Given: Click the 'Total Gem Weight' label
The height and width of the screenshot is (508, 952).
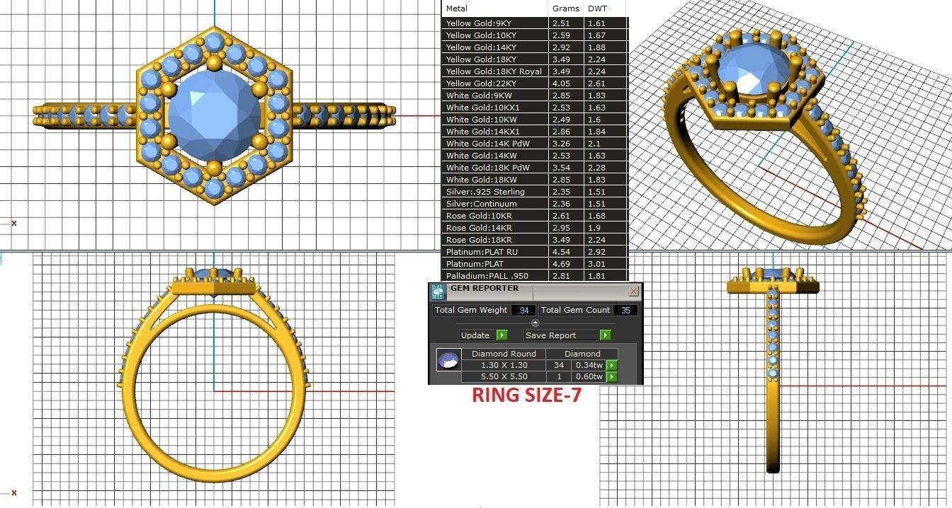Looking at the screenshot, I should pos(471,310).
